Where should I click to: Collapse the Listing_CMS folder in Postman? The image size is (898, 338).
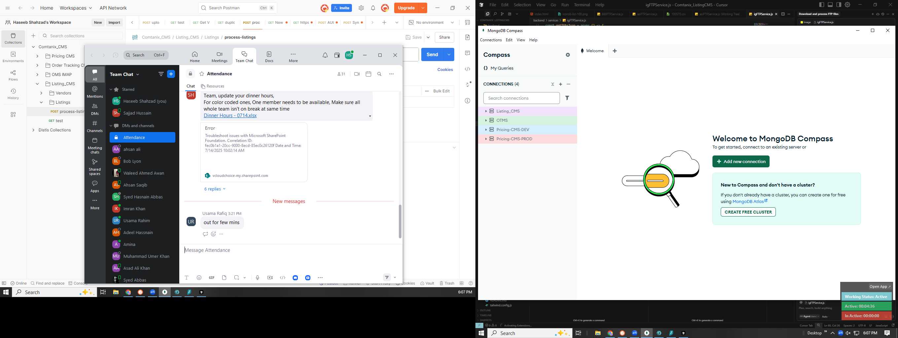(37, 84)
